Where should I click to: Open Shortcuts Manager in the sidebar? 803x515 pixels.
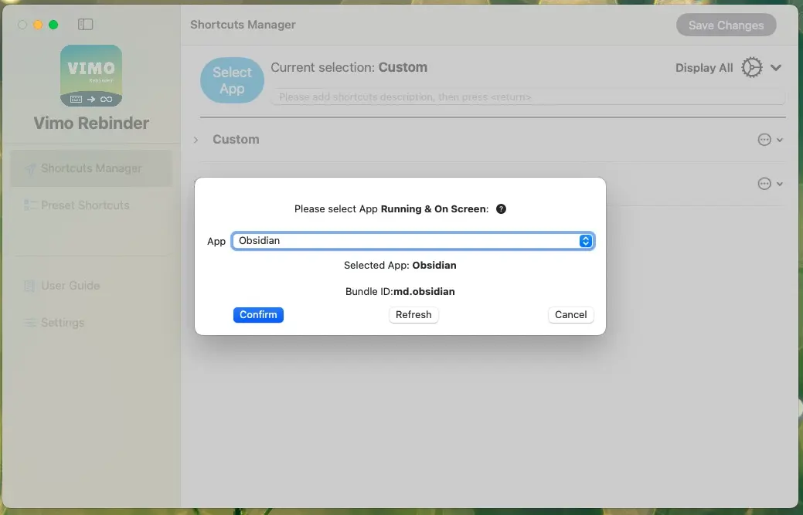(91, 168)
